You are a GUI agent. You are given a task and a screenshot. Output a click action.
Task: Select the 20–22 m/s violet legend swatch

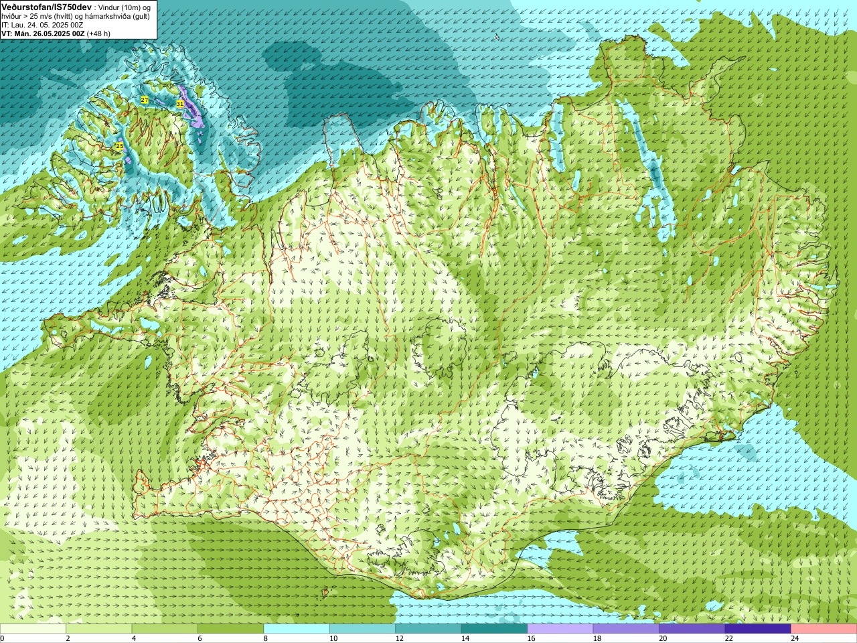(x=692, y=629)
